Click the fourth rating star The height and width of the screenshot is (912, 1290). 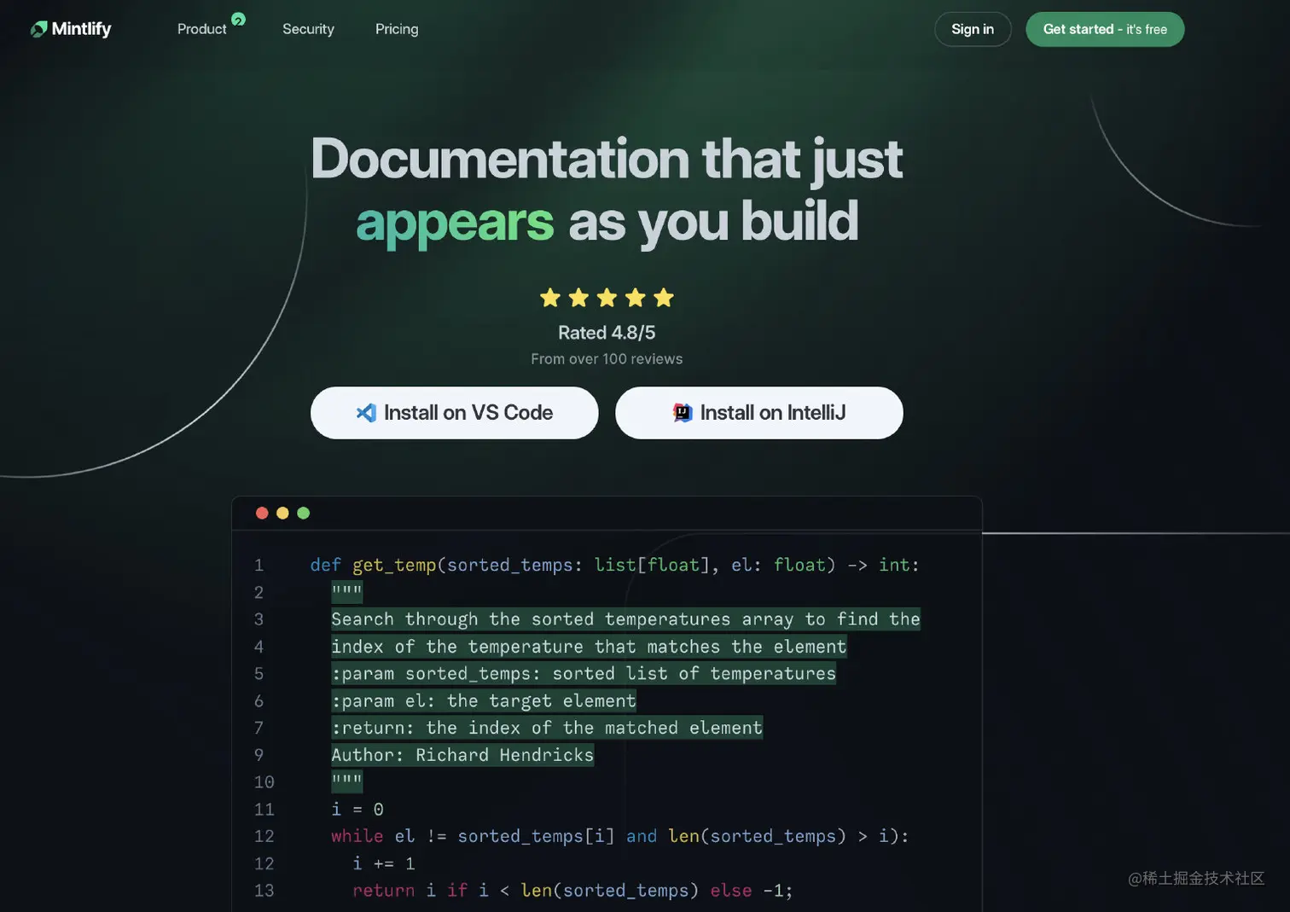coord(635,298)
